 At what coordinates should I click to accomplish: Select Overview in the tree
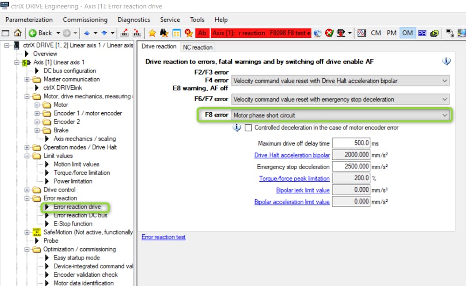[45, 54]
